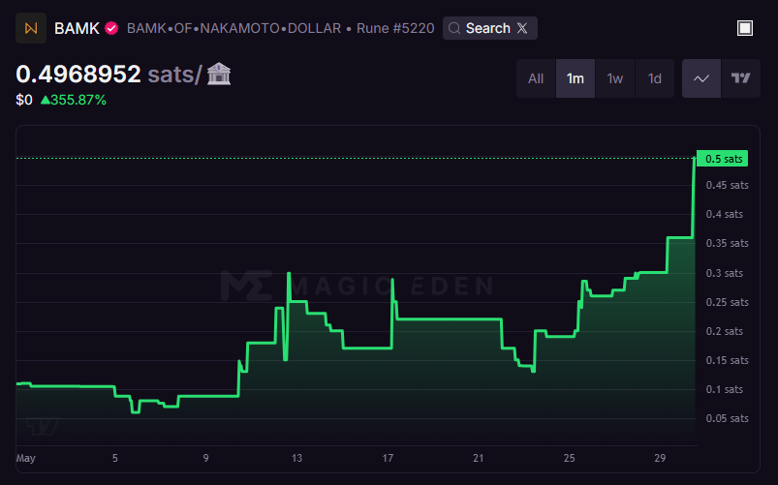
Task: Open the Search X button
Action: 489,28
